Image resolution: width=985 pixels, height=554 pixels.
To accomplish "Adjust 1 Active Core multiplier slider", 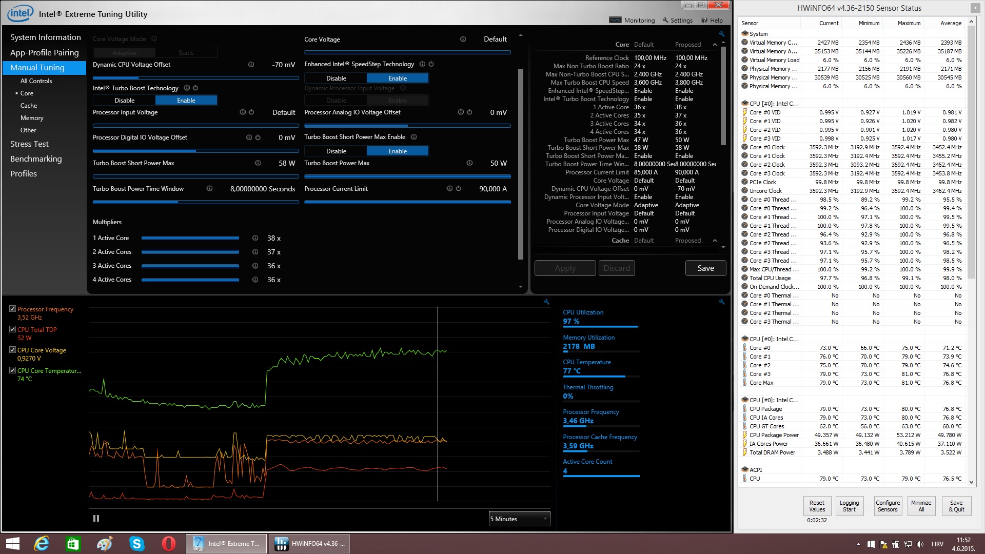I will click(190, 238).
